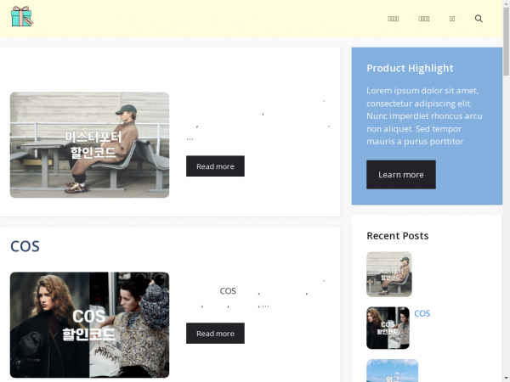Click Read more under the 미스터포터 post
This screenshot has height=382, width=510.
pos(215,166)
